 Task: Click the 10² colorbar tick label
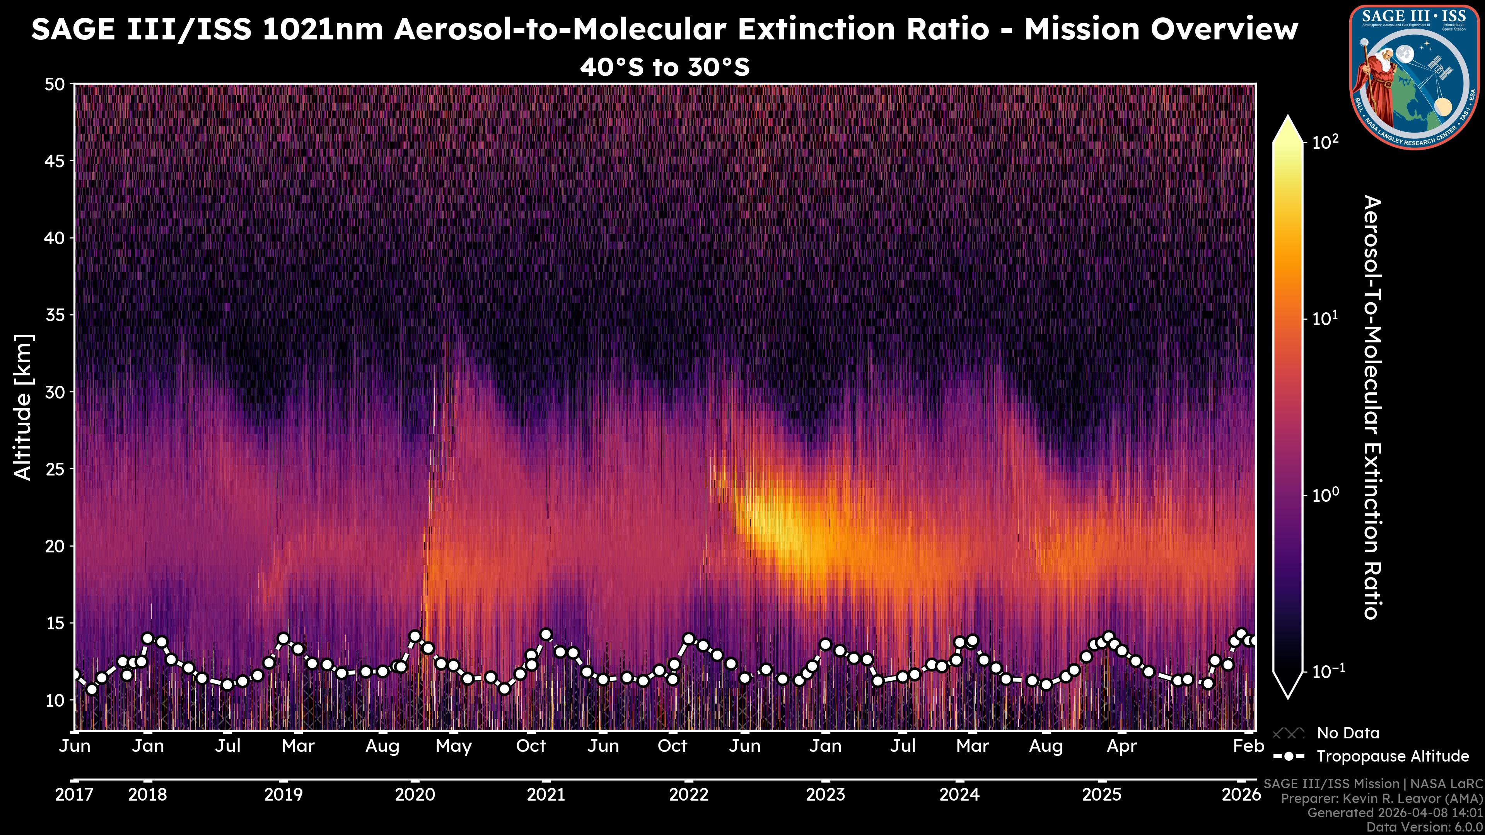coord(1325,142)
